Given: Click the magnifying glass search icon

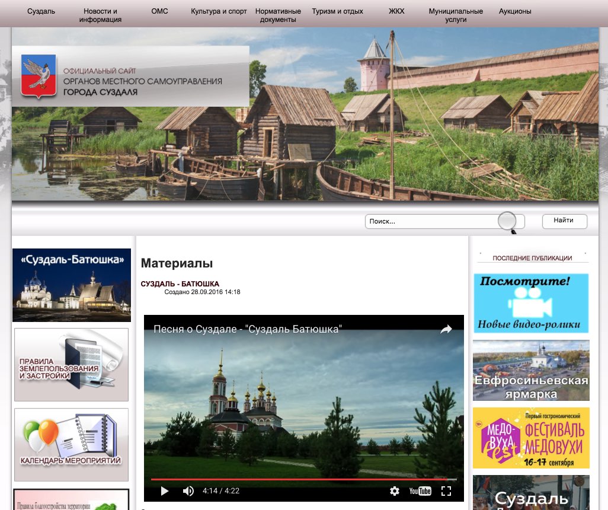Looking at the screenshot, I should pyautogui.click(x=508, y=222).
